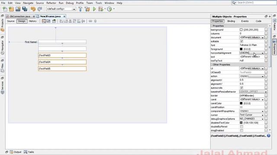
Task: Enable the dragEnabled checkbox
Action: [x=242, y=130]
